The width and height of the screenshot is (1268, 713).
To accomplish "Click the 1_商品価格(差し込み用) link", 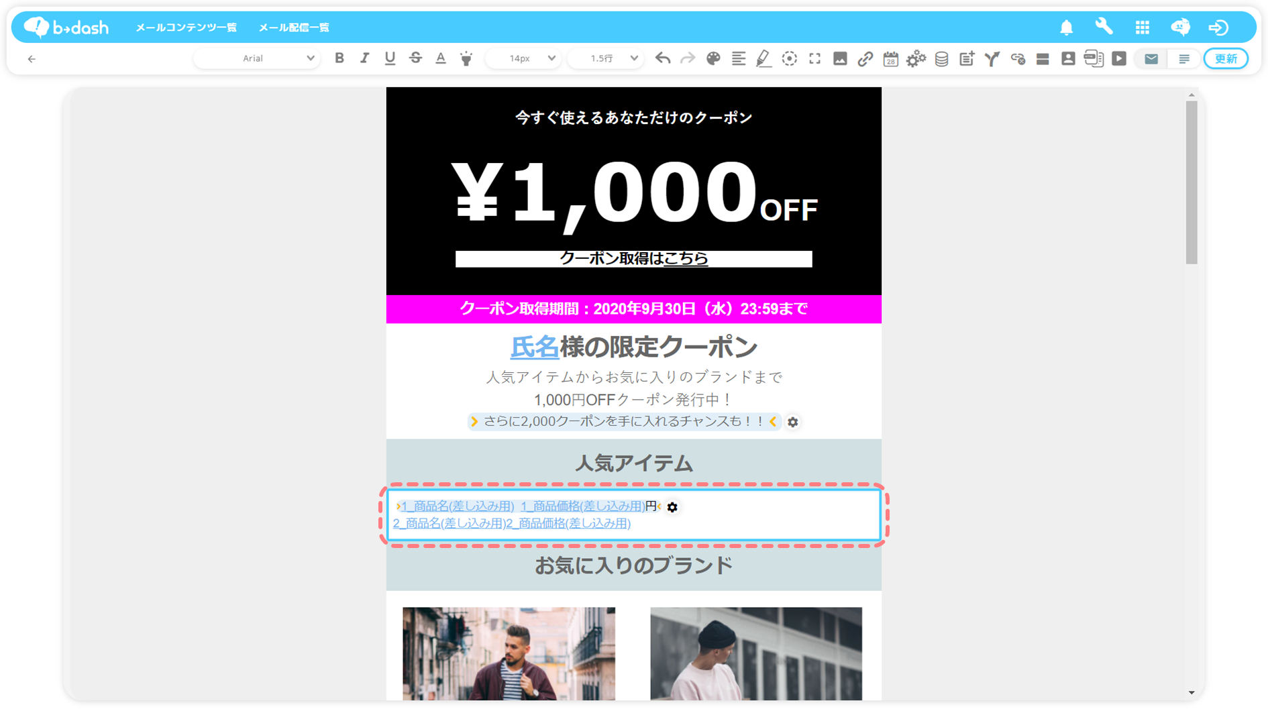I will (x=583, y=506).
